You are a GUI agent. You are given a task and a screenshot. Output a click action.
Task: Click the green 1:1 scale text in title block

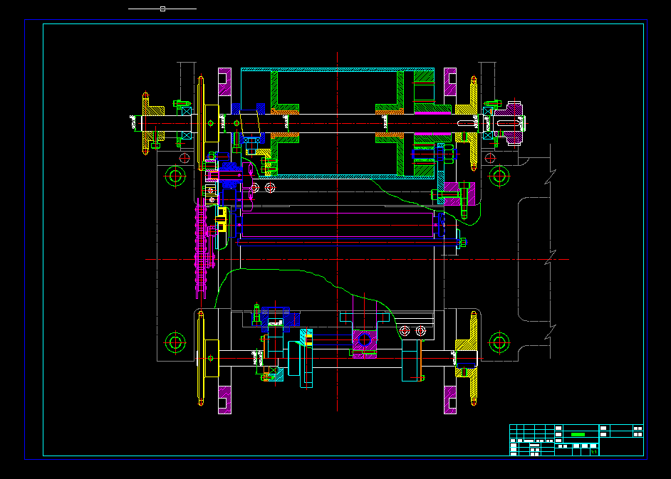594,452
